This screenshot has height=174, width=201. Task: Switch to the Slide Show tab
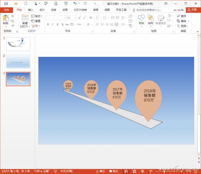pyautogui.click(x=80, y=10)
